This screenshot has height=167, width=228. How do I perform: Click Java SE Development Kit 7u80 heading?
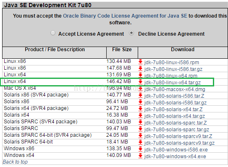(48, 5)
